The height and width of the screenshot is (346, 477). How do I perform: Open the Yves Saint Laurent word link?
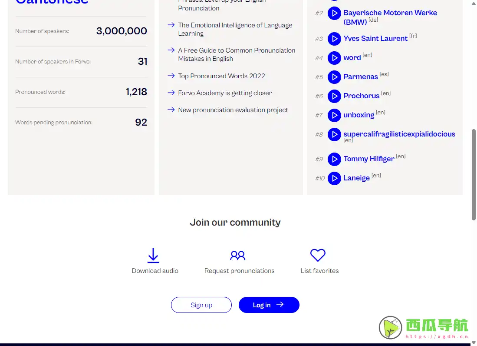click(x=375, y=38)
